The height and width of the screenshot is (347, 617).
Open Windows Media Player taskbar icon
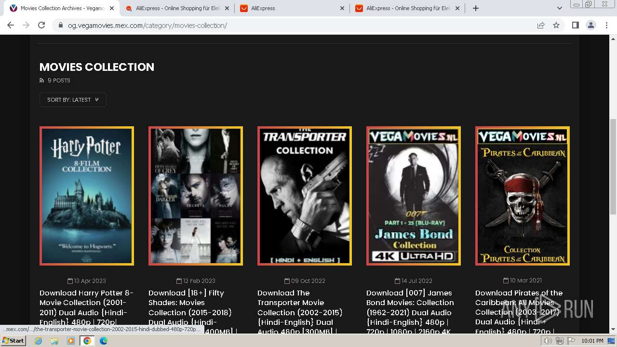71,341
